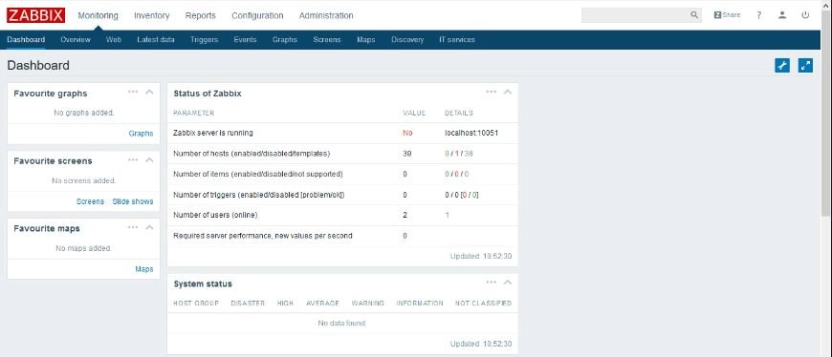Open Favourite graphs widget menu dots
The width and height of the screenshot is (832, 357).
pyautogui.click(x=133, y=92)
